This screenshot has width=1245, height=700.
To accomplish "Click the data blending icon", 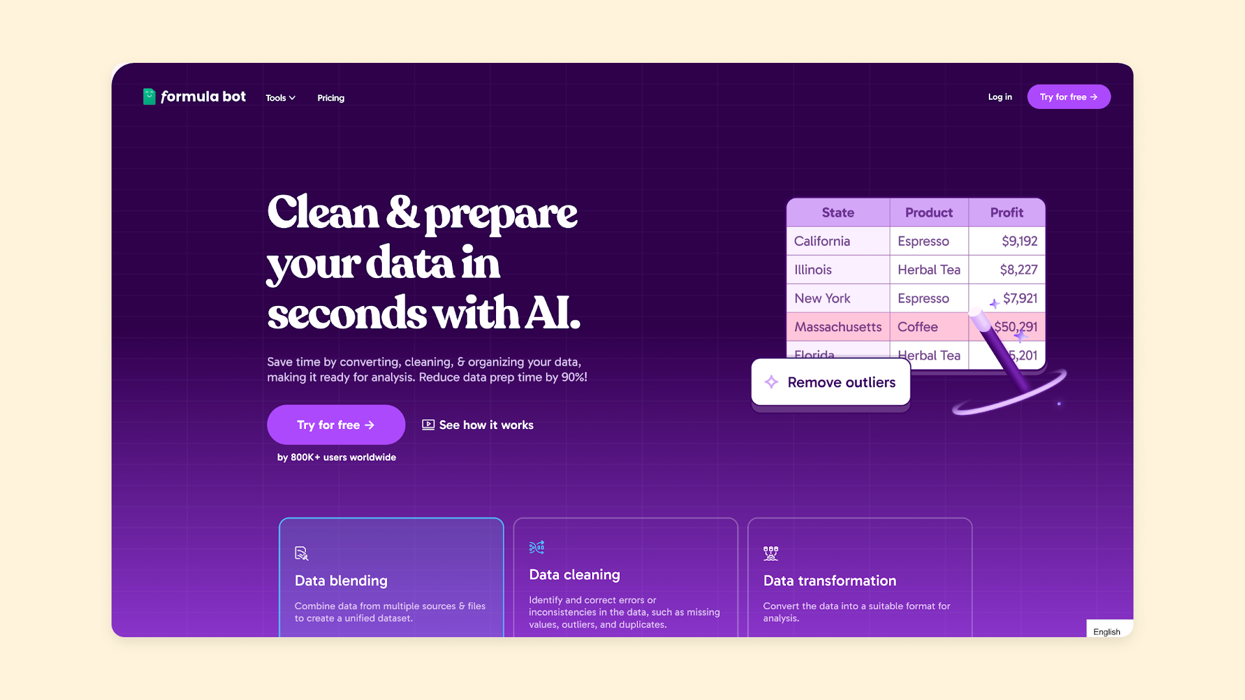I will tap(303, 552).
